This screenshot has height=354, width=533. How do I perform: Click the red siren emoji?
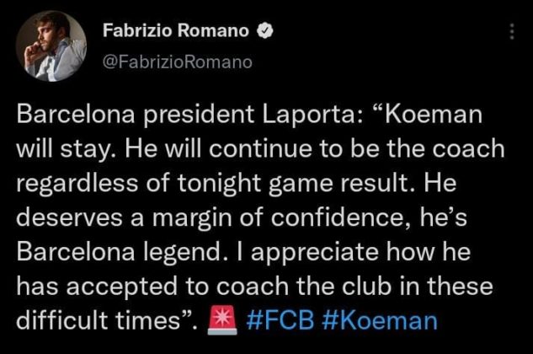[x=222, y=320]
